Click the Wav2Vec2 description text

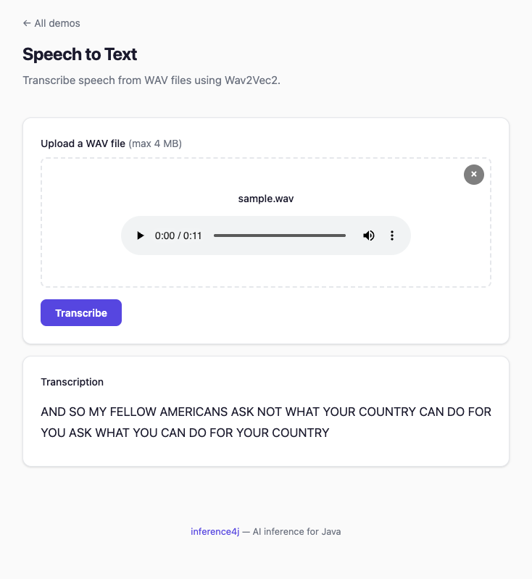point(151,80)
